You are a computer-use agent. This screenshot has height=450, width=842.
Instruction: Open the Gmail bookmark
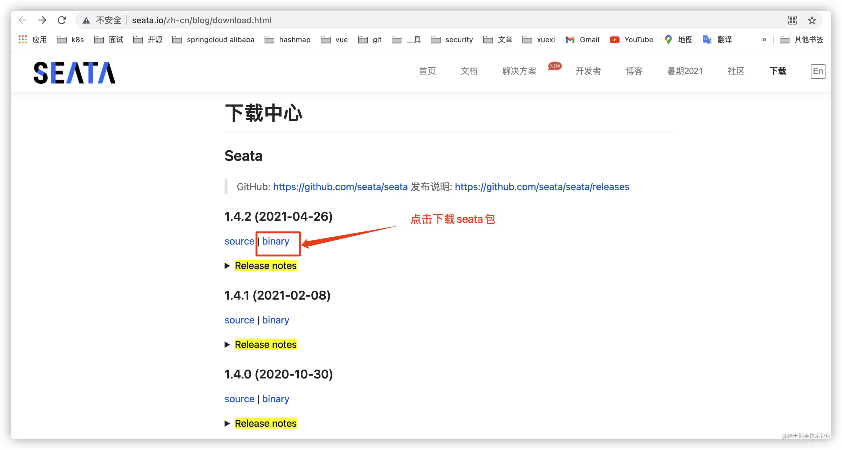(582, 39)
